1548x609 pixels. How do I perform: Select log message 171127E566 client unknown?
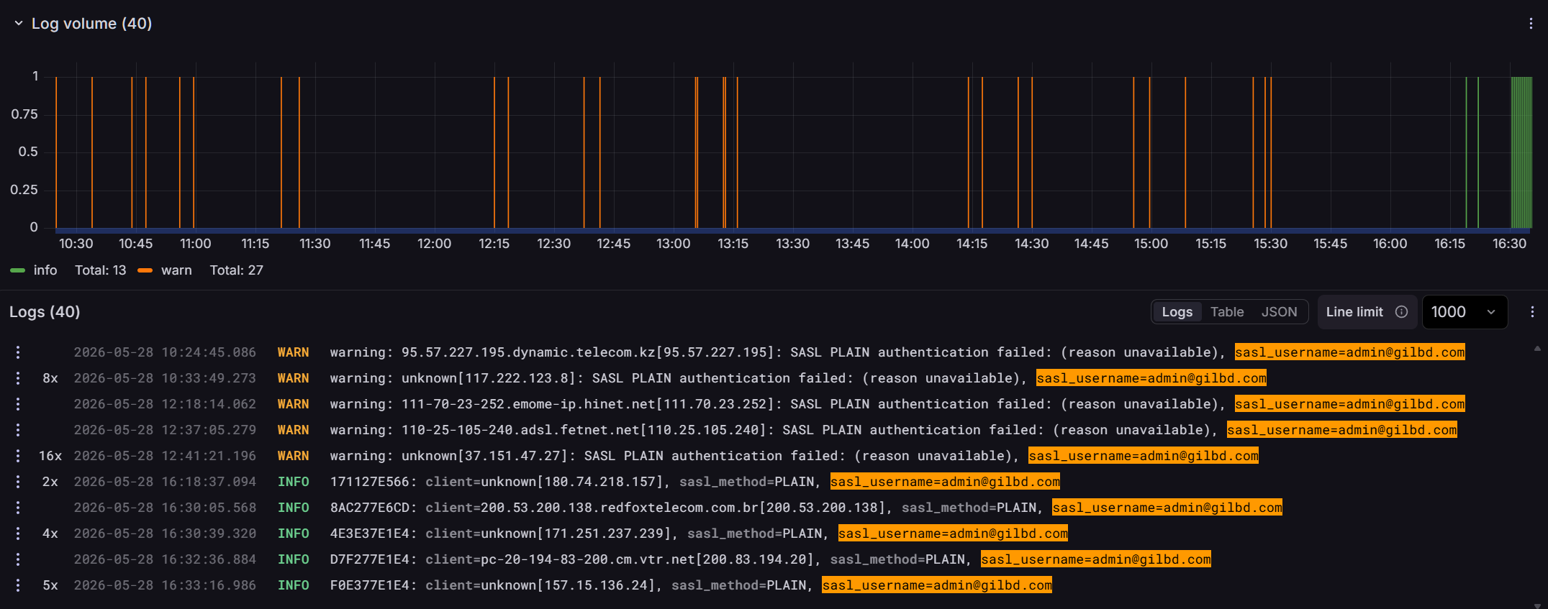[695, 482]
